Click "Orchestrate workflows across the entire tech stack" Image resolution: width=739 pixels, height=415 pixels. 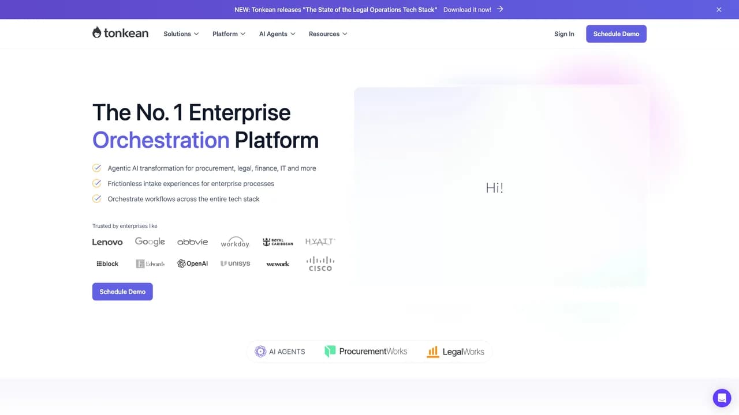184,199
